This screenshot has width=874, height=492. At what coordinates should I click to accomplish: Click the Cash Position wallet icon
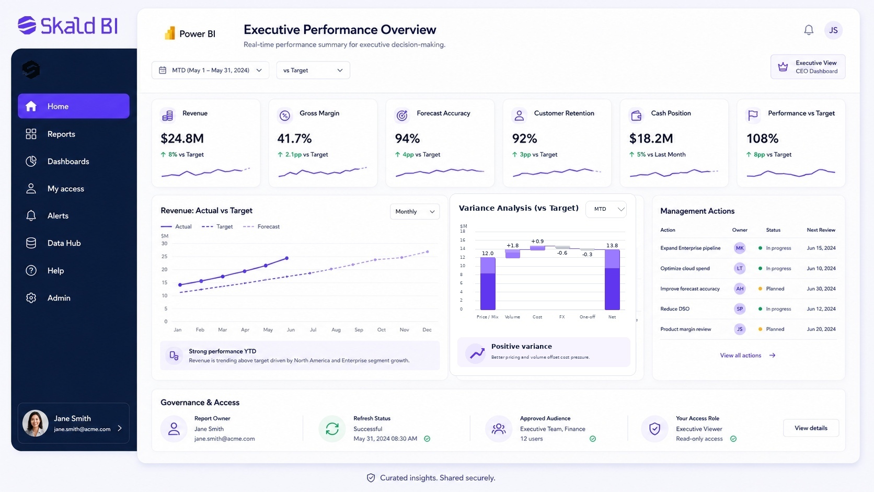coord(636,116)
